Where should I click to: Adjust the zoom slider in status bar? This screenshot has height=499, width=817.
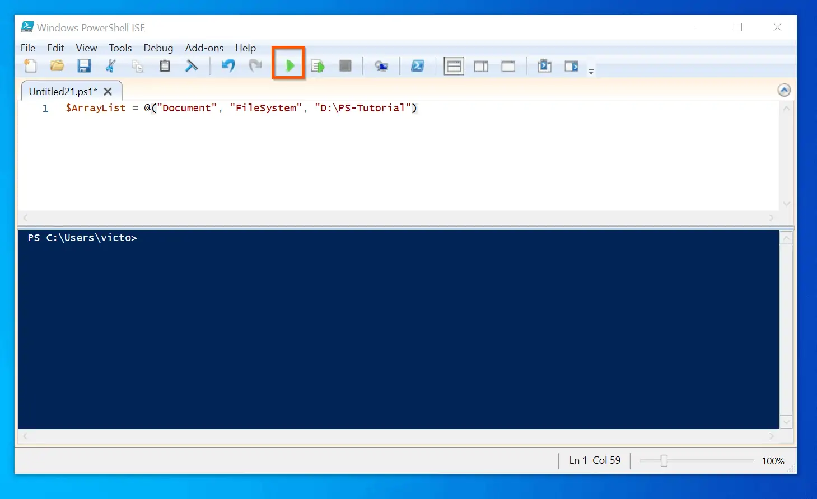[x=664, y=460]
